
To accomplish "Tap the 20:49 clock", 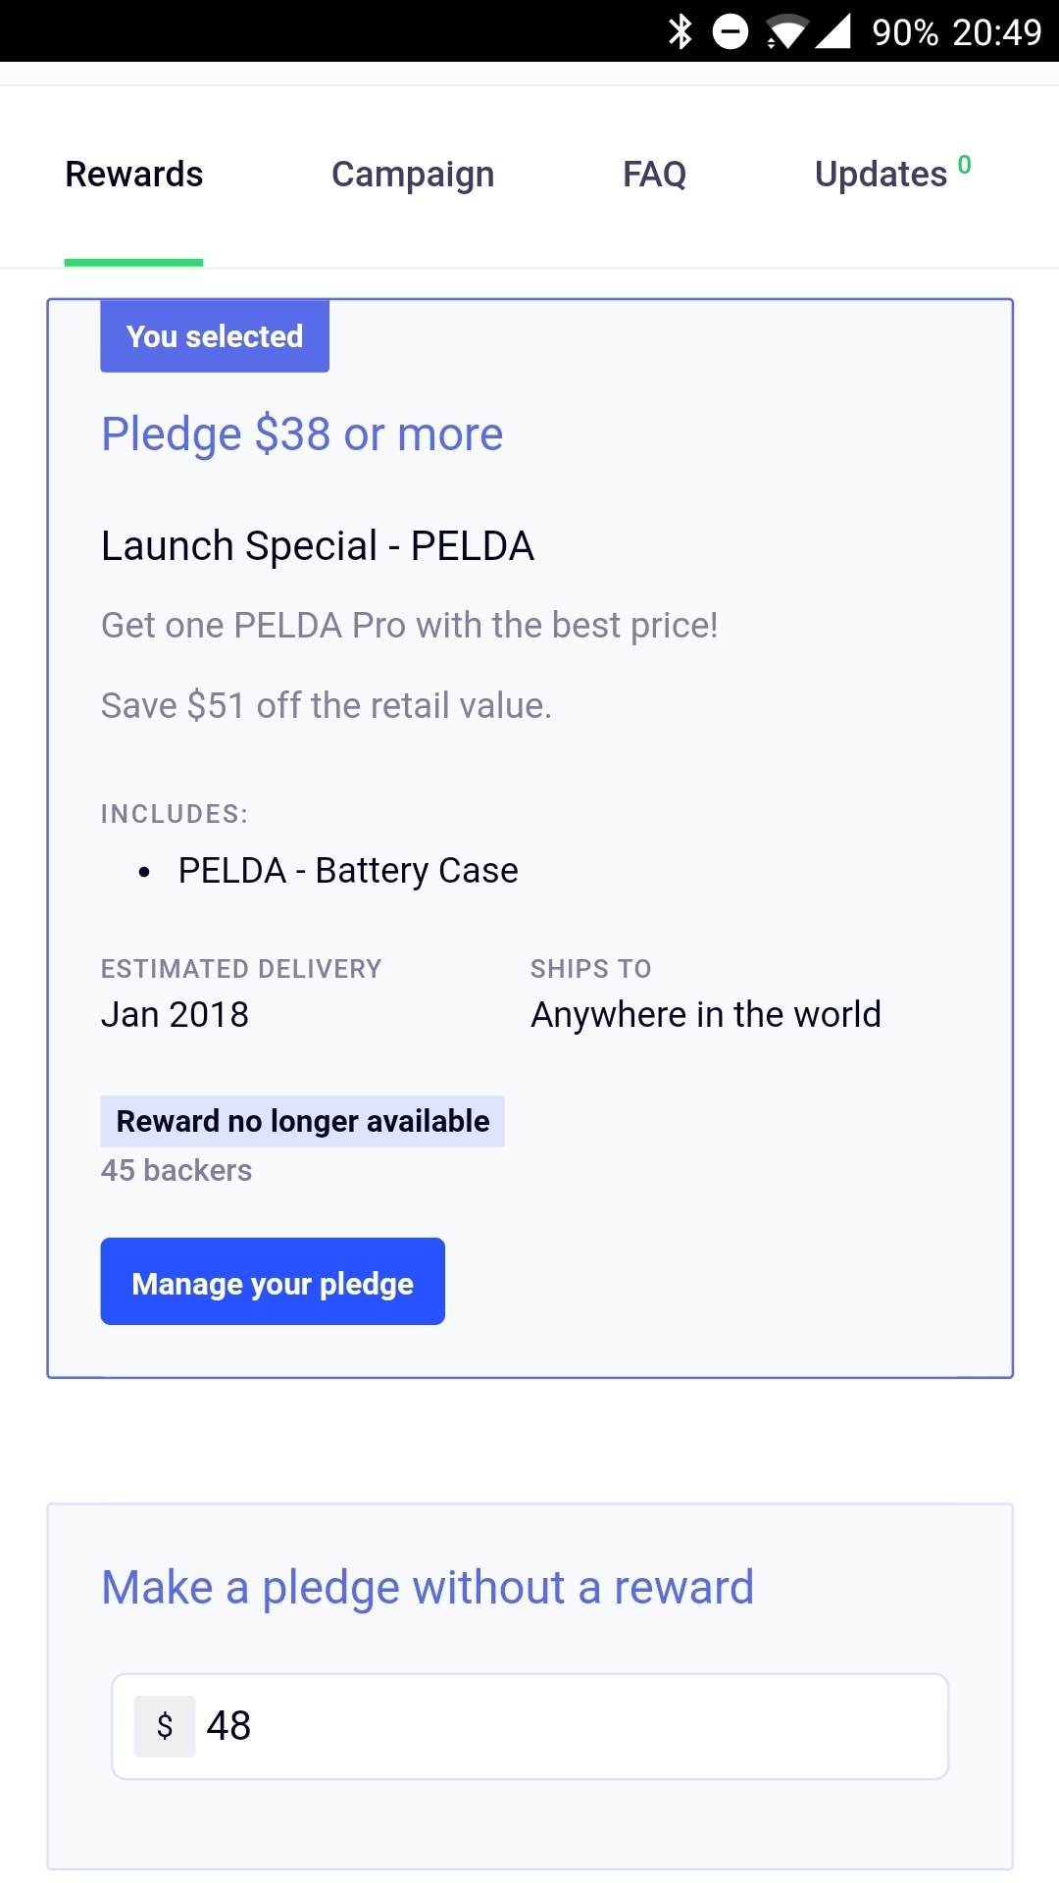I will pos(996,32).
